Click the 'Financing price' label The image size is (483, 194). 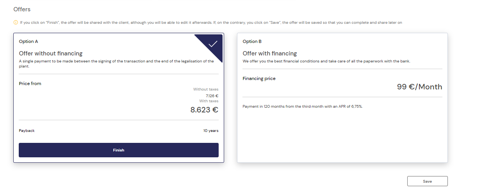tap(259, 78)
